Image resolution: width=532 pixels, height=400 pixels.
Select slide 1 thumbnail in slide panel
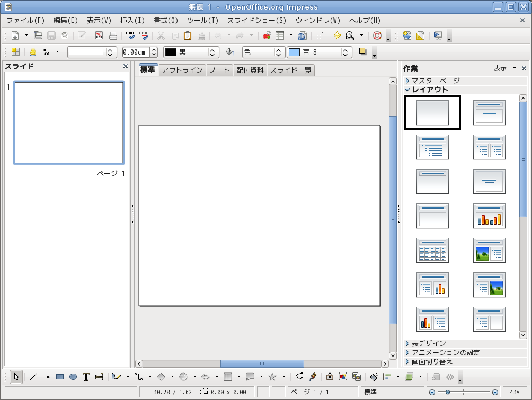(x=69, y=123)
